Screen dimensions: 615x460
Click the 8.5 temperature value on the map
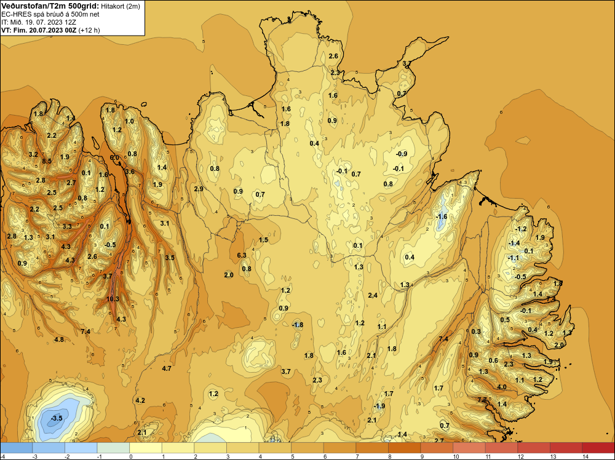tap(47, 161)
